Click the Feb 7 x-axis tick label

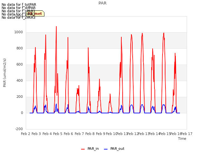(x=79, y=134)
